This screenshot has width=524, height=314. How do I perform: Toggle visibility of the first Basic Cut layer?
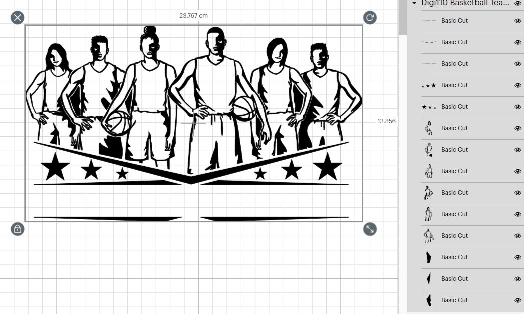[518, 20]
